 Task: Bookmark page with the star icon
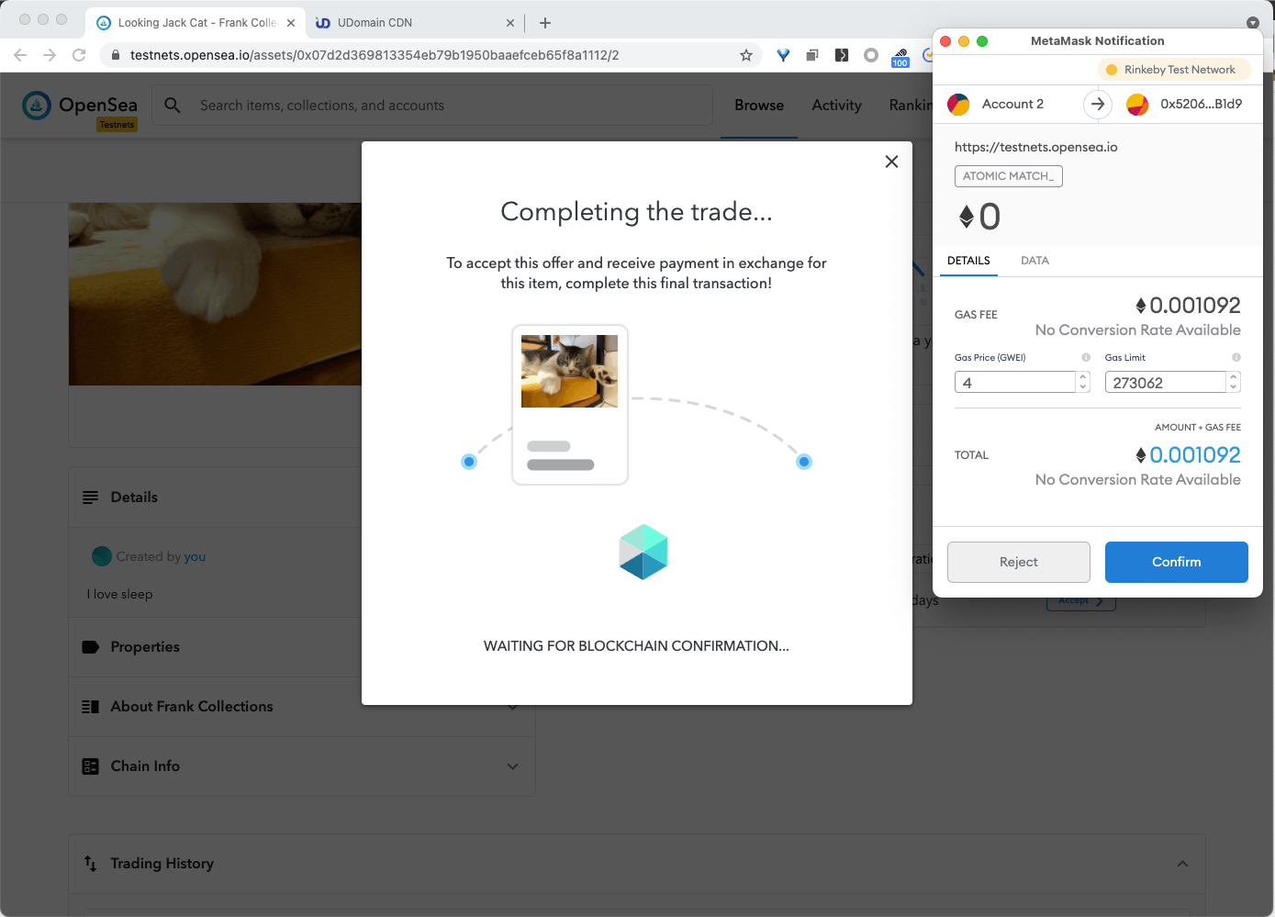point(745,55)
